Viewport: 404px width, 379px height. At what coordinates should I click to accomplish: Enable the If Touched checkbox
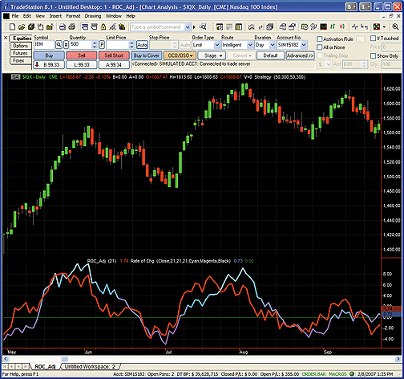coord(374,39)
